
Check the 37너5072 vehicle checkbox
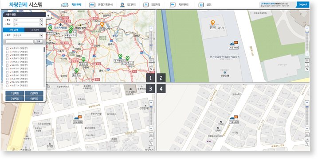8,52
